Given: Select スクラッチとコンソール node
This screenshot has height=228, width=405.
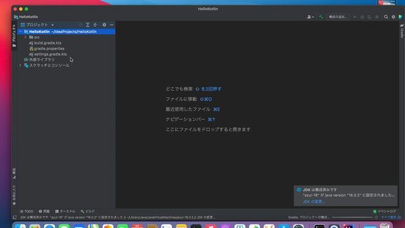Looking at the screenshot, I should click(x=46, y=65).
